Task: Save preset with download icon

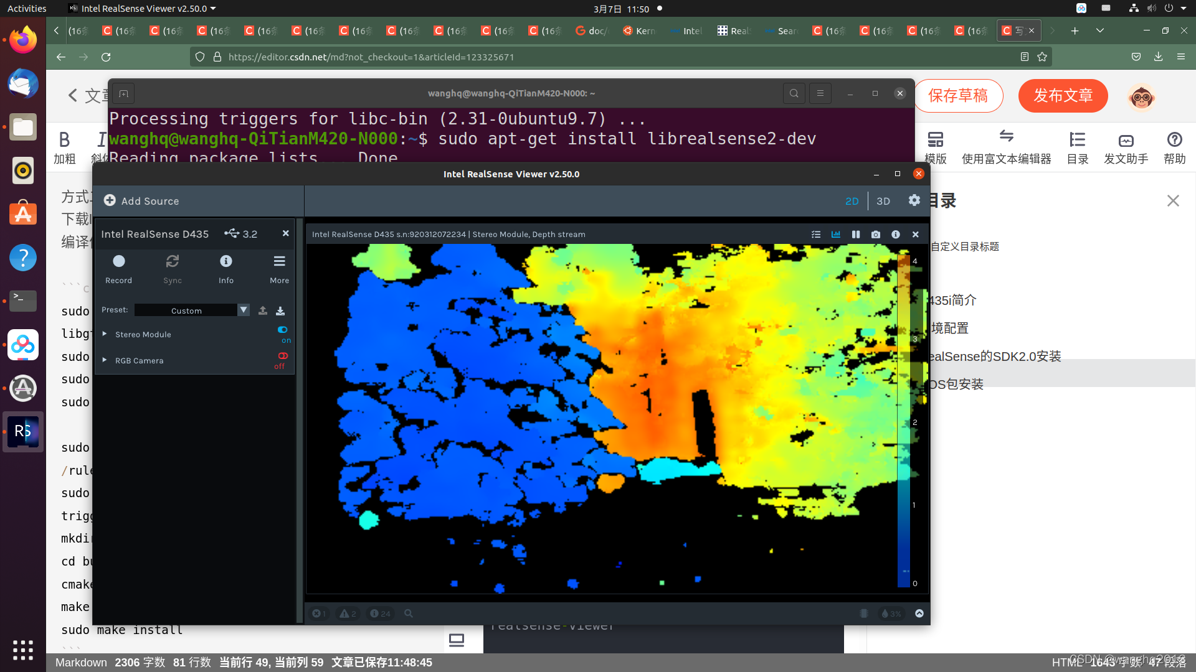Action: [x=280, y=310]
